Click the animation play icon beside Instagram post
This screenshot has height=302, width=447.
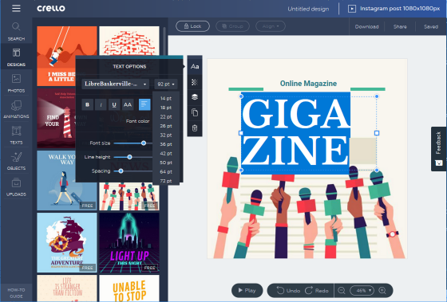click(352, 9)
